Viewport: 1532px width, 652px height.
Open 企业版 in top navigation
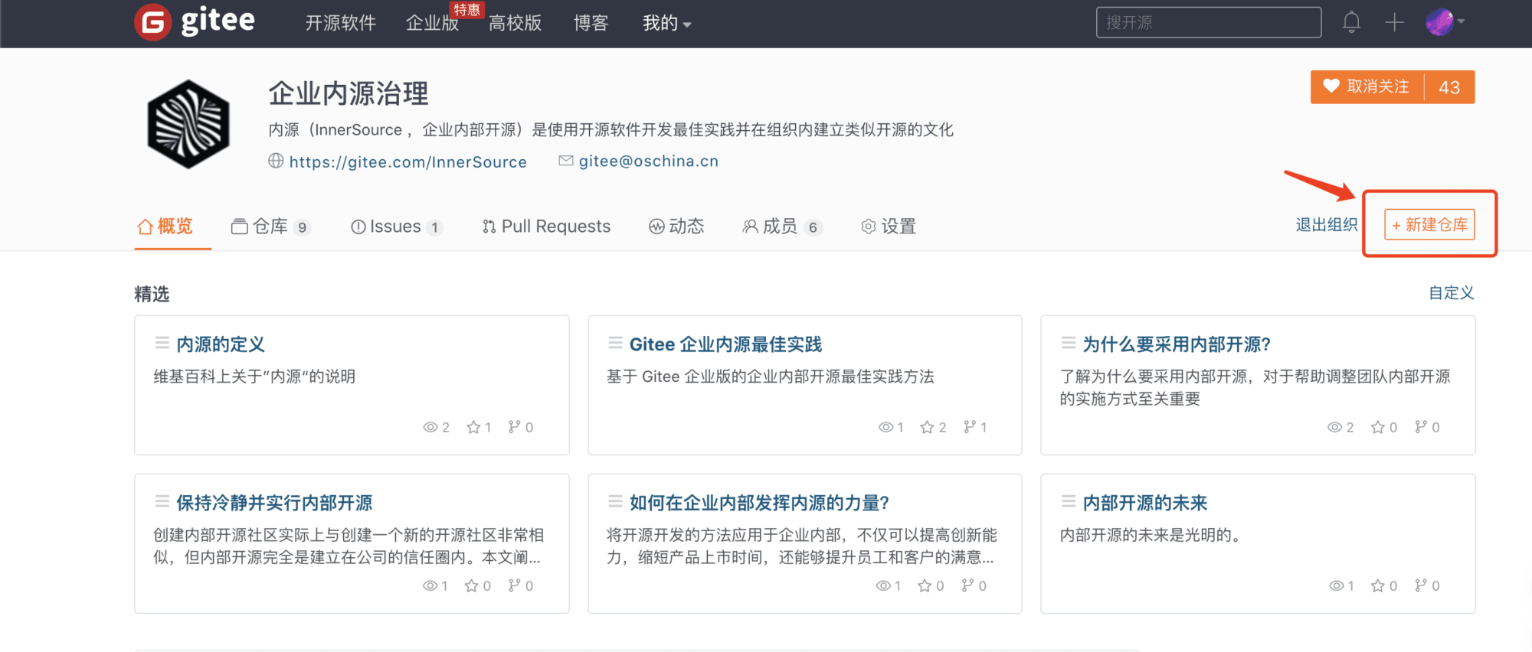[432, 23]
